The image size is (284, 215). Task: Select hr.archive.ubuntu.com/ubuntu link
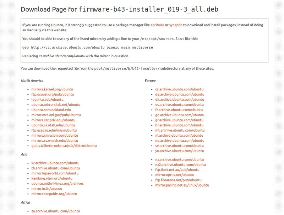click(179, 125)
